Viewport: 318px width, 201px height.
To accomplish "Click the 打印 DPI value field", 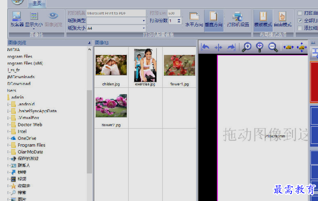I will [x=174, y=13].
